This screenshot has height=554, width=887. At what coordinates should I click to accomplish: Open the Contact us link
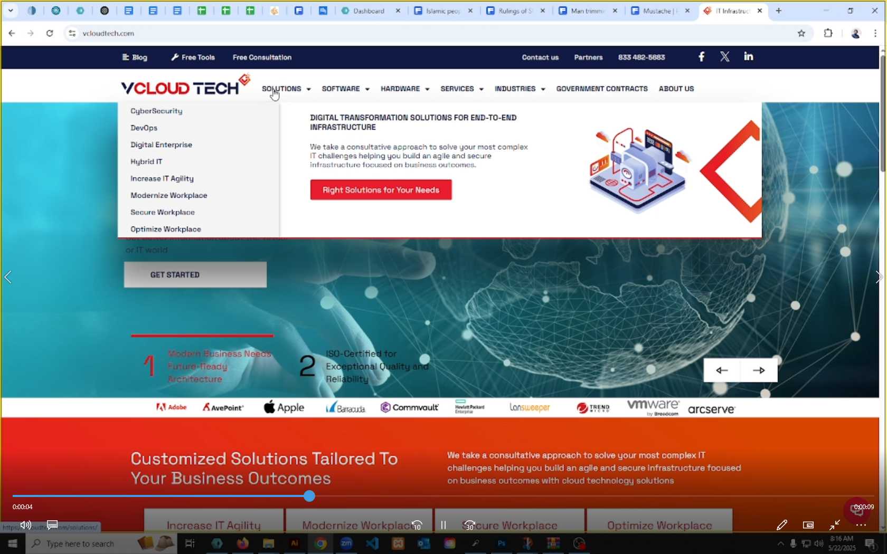(540, 57)
